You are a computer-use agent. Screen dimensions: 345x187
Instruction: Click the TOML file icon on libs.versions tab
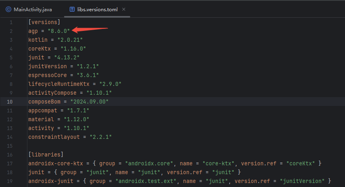coord(72,9)
